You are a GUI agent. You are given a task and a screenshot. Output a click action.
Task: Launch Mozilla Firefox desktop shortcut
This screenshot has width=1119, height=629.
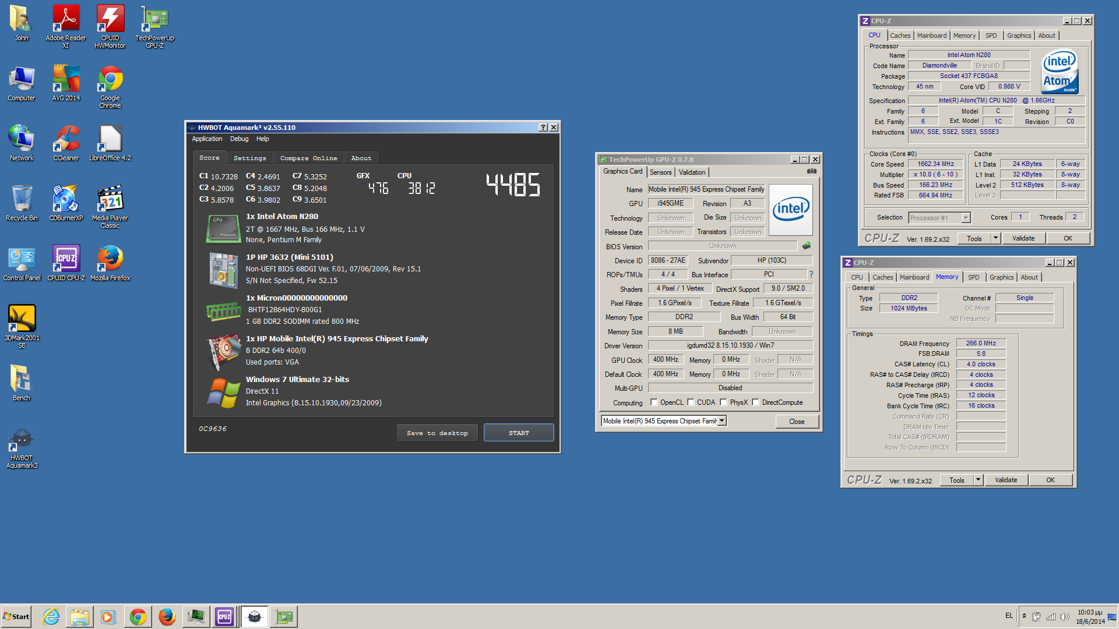[x=110, y=263]
